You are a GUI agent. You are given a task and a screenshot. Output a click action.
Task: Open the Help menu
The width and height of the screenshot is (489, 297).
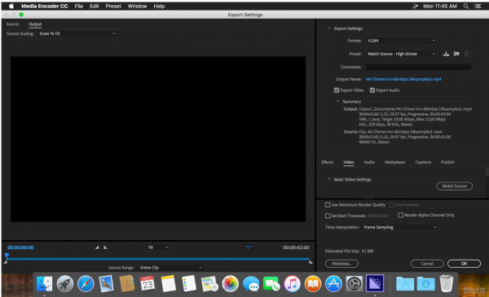tap(159, 6)
